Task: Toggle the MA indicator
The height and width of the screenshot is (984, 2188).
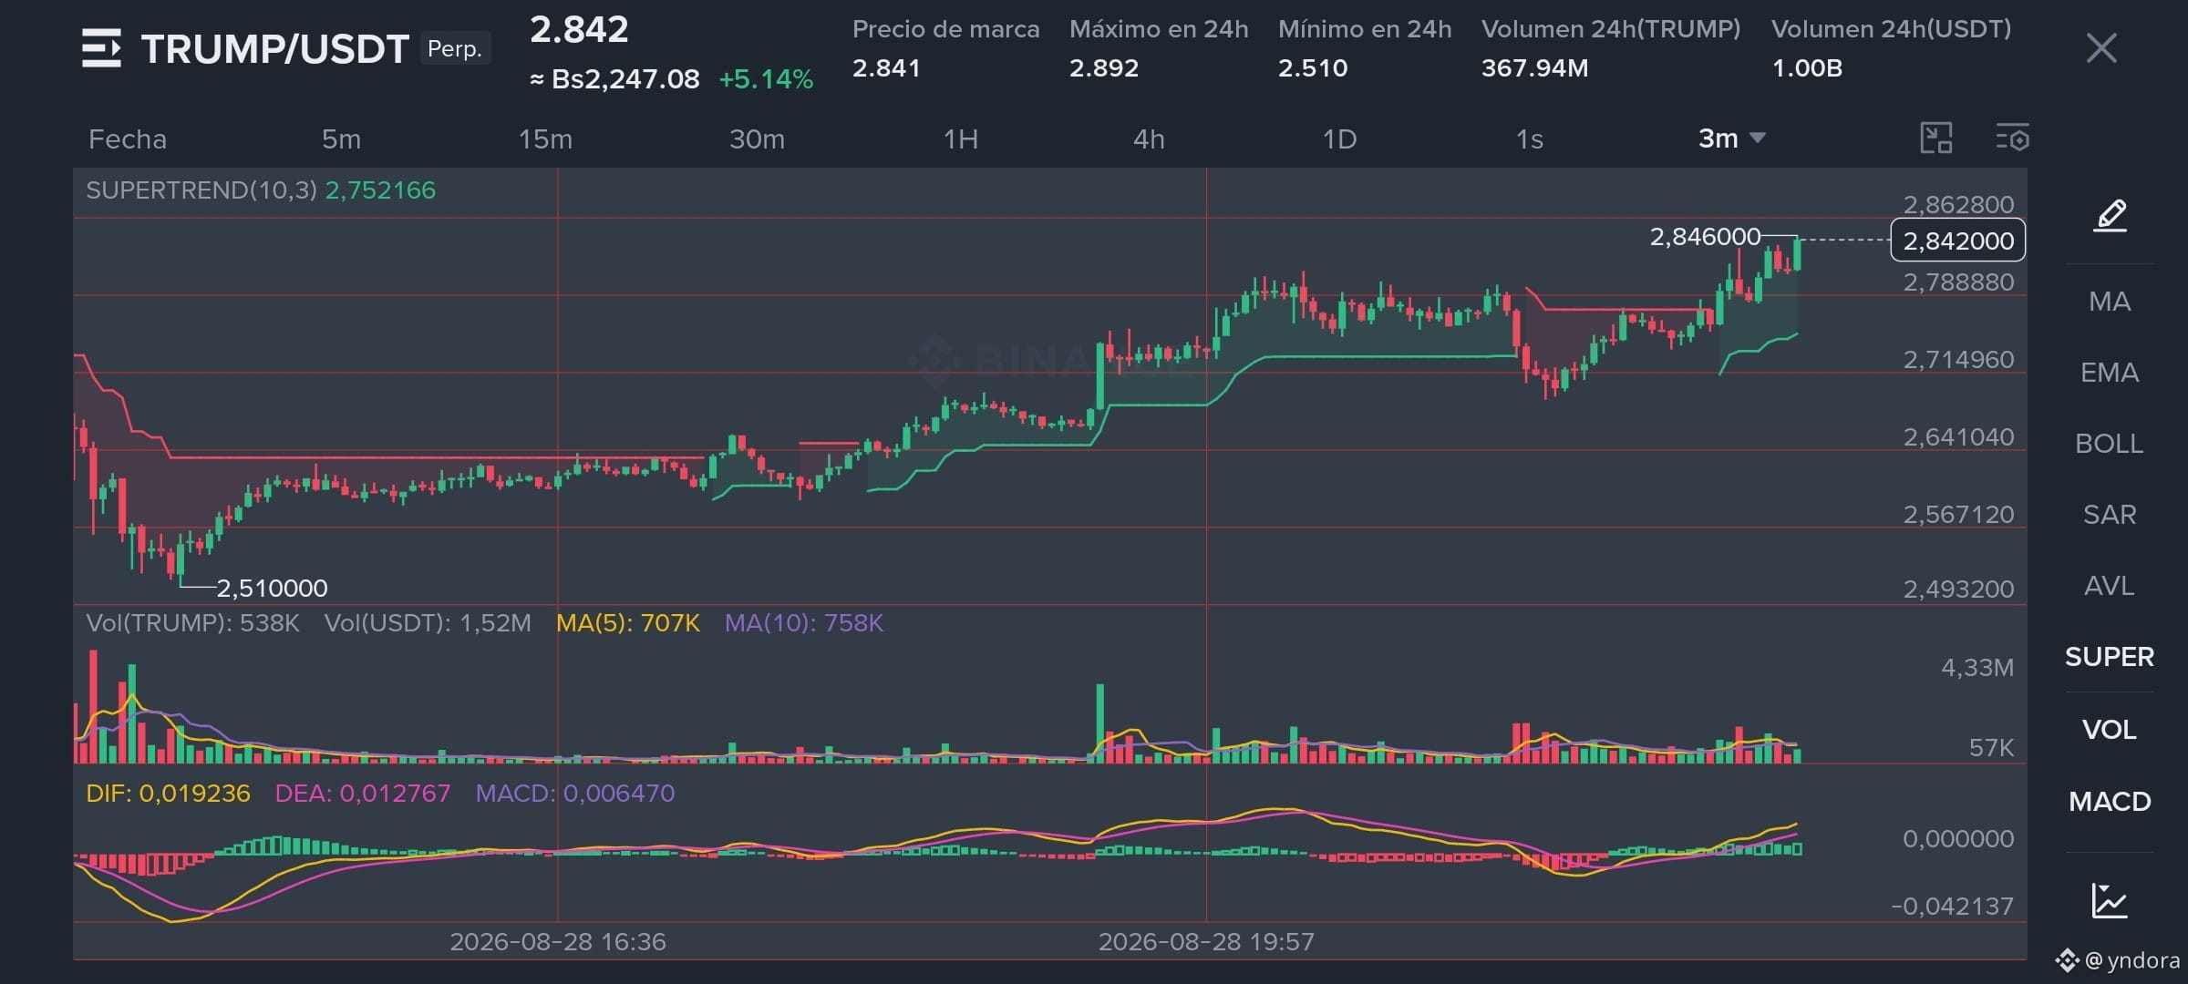Action: (2110, 302)
